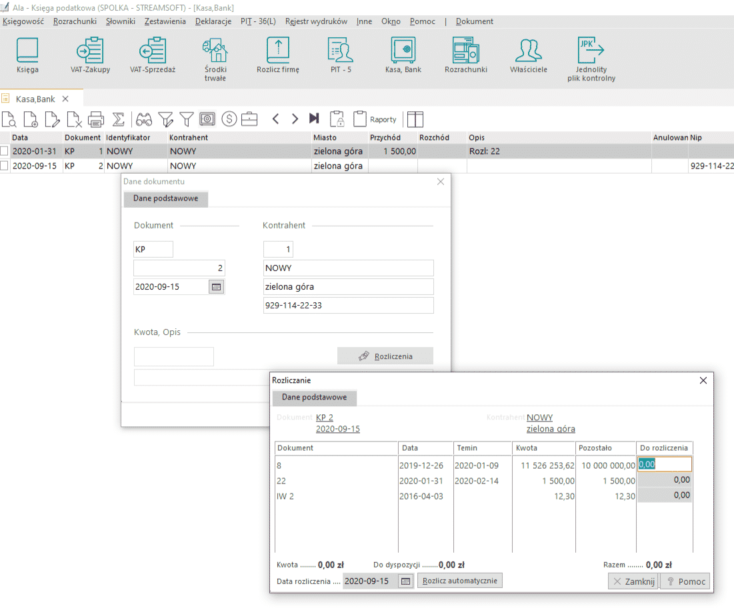Click the printer icon
Screen dimensions: 734x610
click(x=96, y=119)
